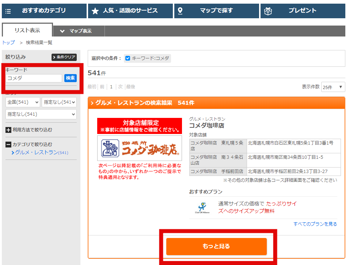353x265 pixels.
Task: Click the トップ breadcrumb link
Action: pos(8,42)
